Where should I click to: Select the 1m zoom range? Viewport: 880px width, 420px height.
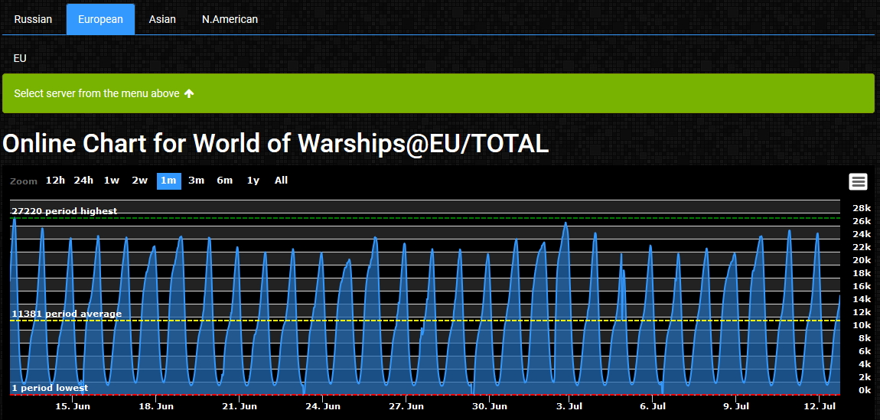tap(168, 181)
